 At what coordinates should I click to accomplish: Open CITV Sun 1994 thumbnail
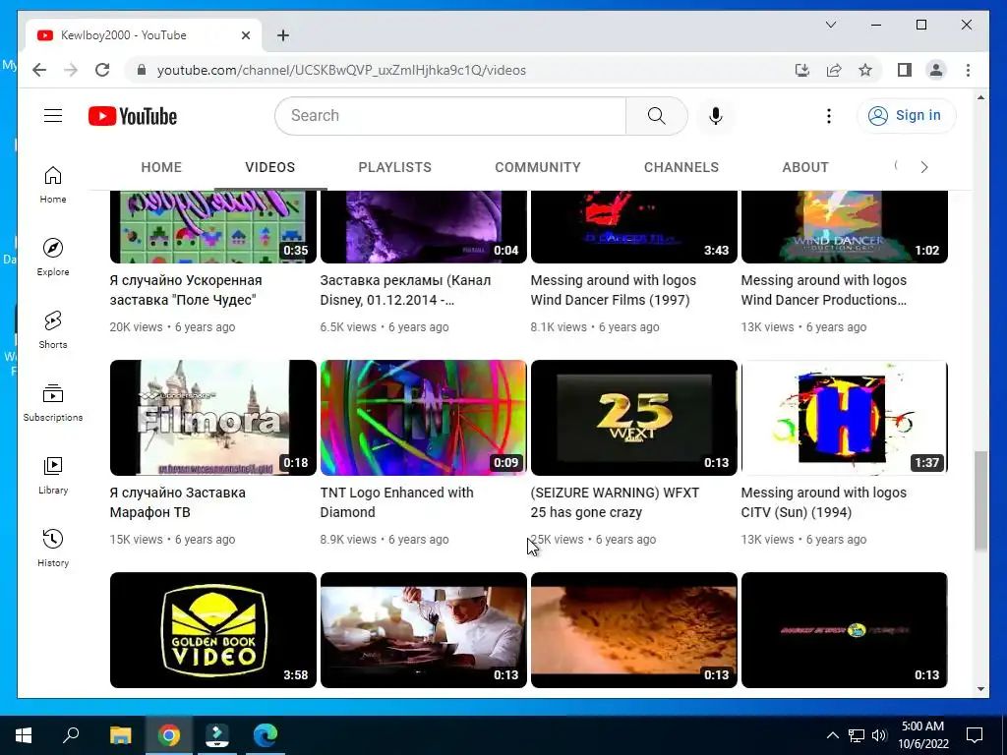click(x=845, y=417)
